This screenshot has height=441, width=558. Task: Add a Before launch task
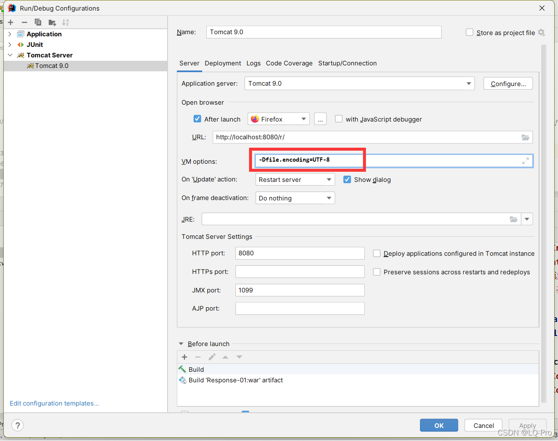184,357
